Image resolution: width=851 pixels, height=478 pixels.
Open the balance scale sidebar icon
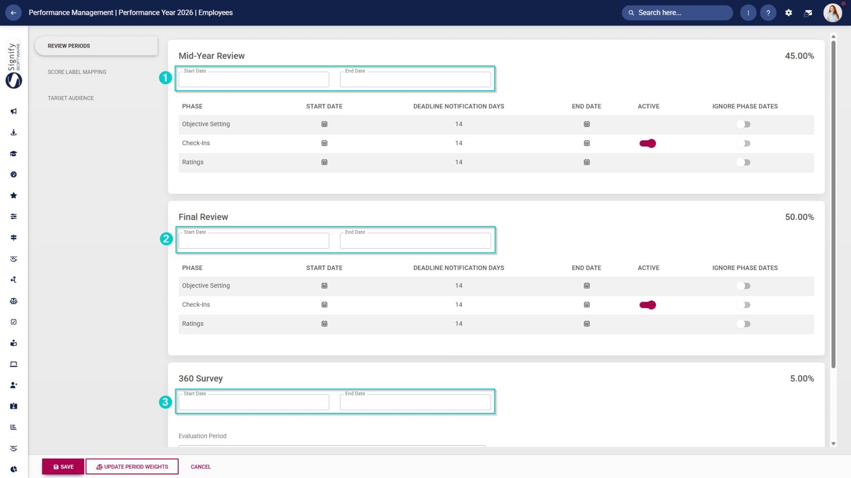click(x=14, y=301)
